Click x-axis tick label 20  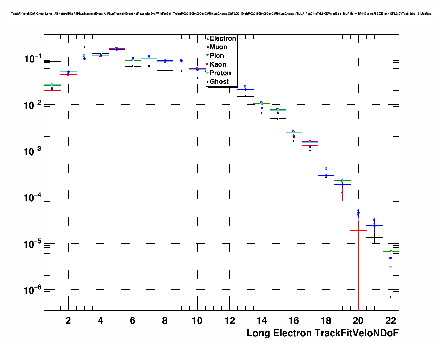(x=358, y=320)
